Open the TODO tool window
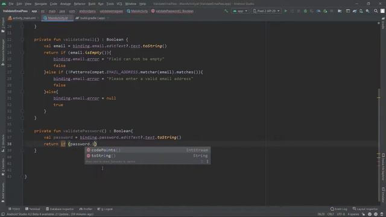 click(x=14, y=209)
